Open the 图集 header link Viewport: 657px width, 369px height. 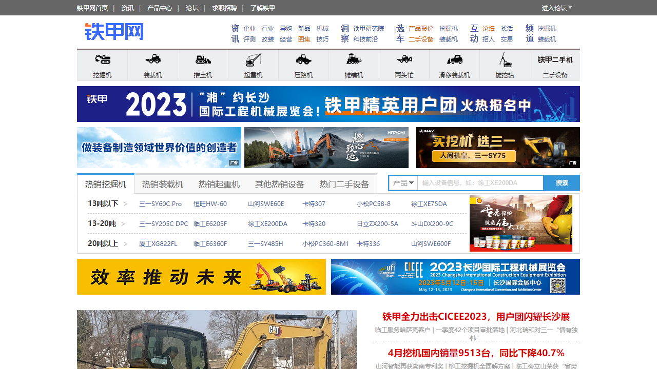click(x=304, y=39)
